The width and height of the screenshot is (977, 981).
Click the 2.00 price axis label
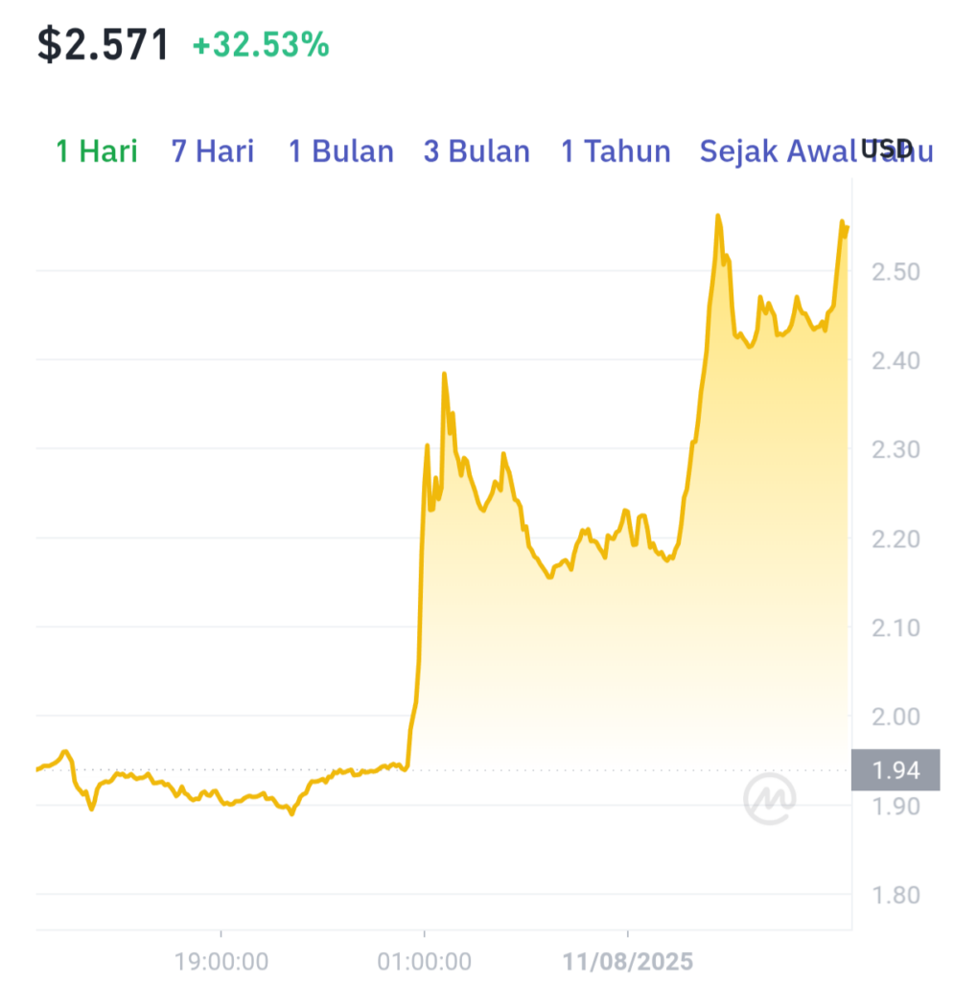point(896,717)
